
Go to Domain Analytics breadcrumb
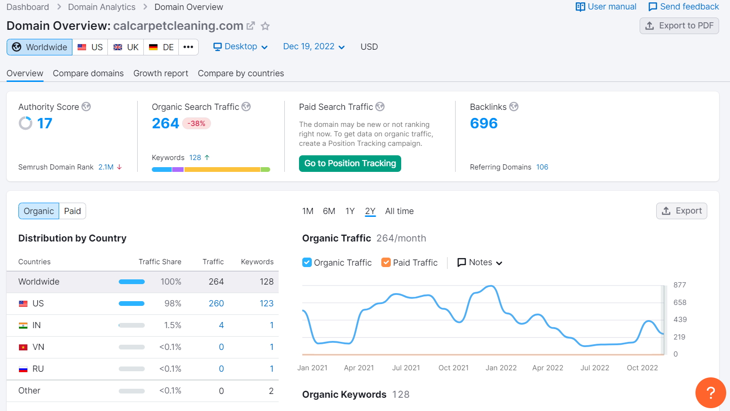click(102, 7)
